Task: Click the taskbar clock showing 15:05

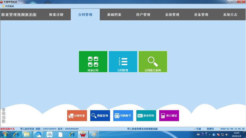Action: click(236, 134)
